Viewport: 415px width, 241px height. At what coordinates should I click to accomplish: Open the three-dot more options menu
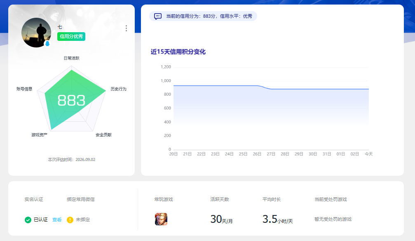pyautogui.click(x=126, y=28)
